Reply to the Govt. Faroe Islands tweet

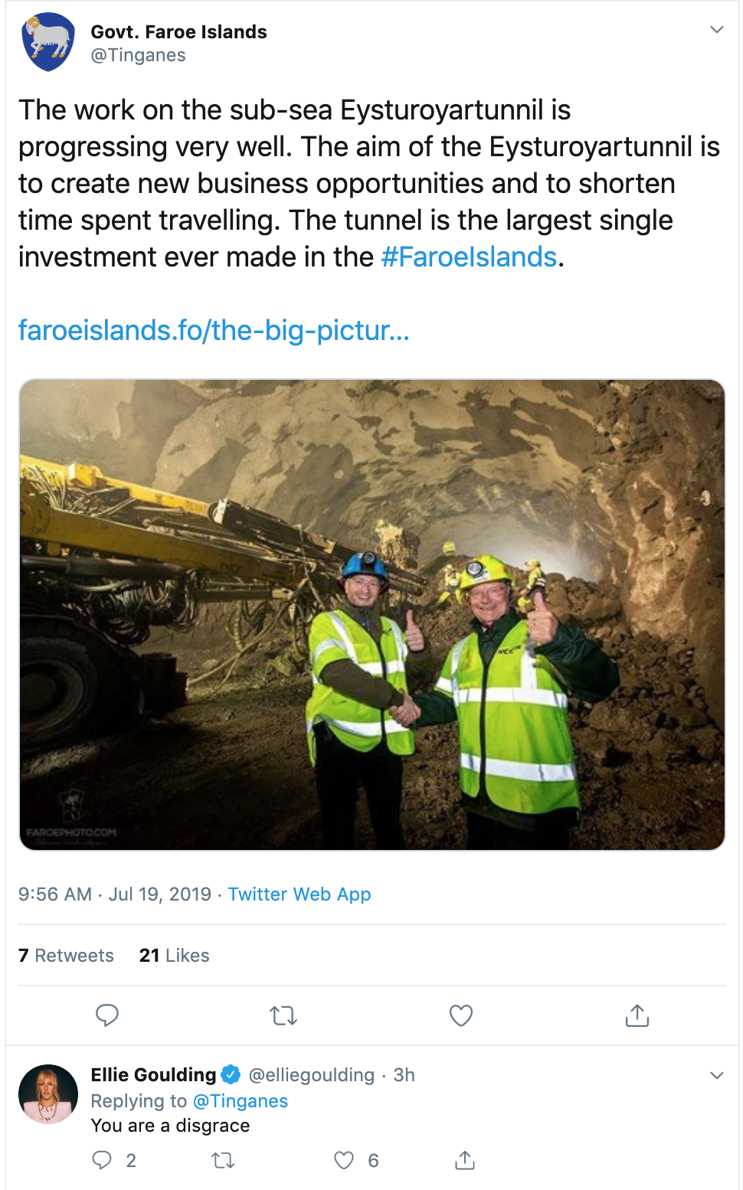point(107,1015)
